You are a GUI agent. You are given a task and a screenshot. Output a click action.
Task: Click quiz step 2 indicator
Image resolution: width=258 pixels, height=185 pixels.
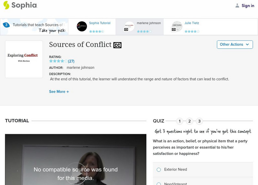coord(189,121)
